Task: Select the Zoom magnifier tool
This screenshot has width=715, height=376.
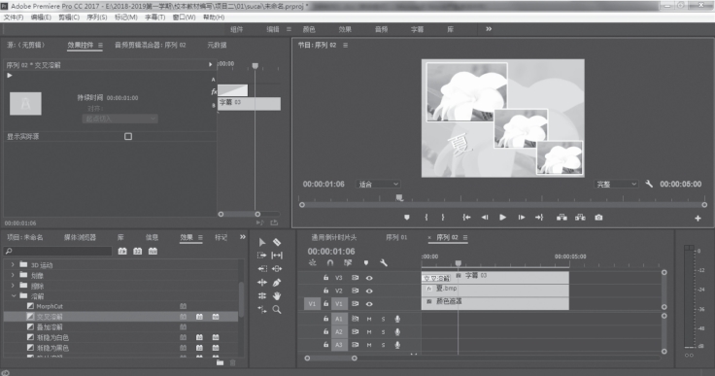Action: pos(277,309)
